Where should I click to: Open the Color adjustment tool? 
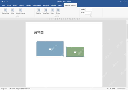[x=12, y=11]
